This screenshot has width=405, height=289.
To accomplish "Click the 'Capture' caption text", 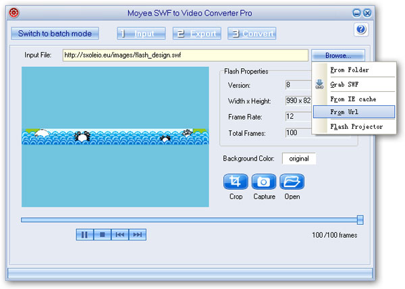I will point(264,196).
